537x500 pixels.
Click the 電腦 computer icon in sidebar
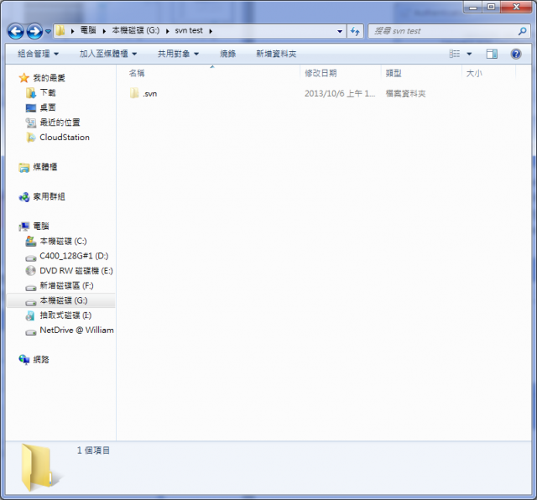coord(24,227)
